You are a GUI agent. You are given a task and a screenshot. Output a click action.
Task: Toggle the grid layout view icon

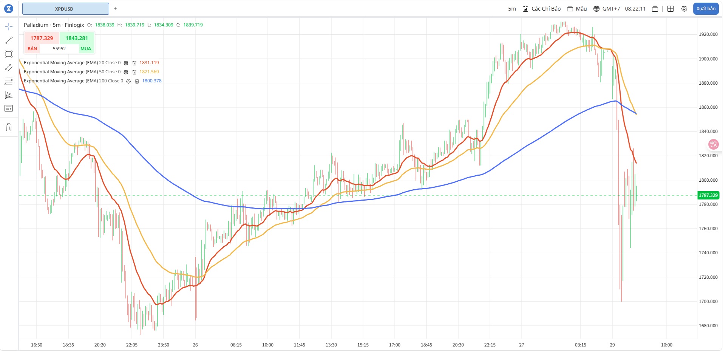tap(670, 9)
